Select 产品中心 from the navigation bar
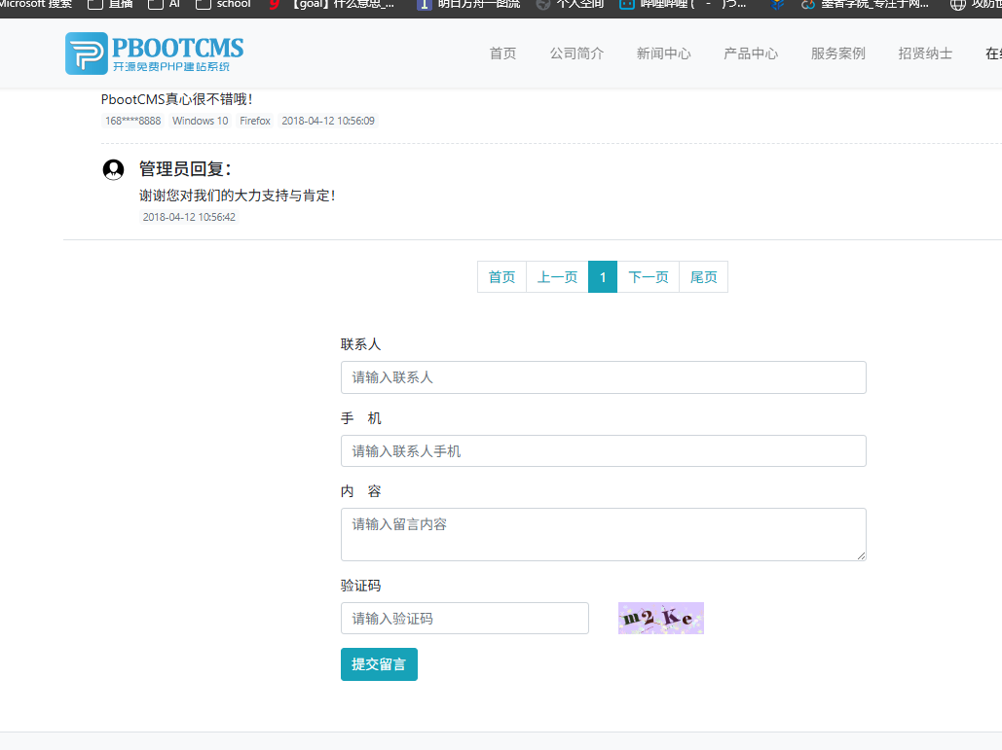Image resolution: width=1002 pixels, height=750 pixels. tap(751, 54)
